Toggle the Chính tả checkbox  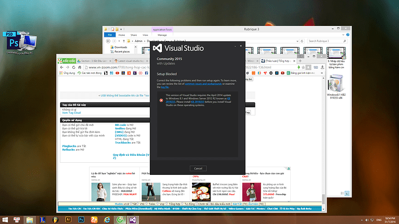[197, 204]
